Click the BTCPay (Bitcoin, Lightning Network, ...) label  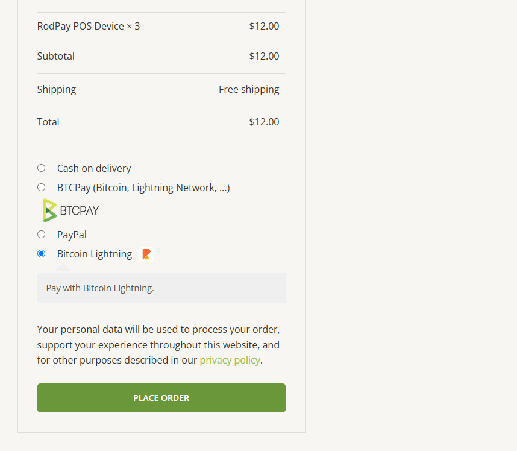[143, 188]
